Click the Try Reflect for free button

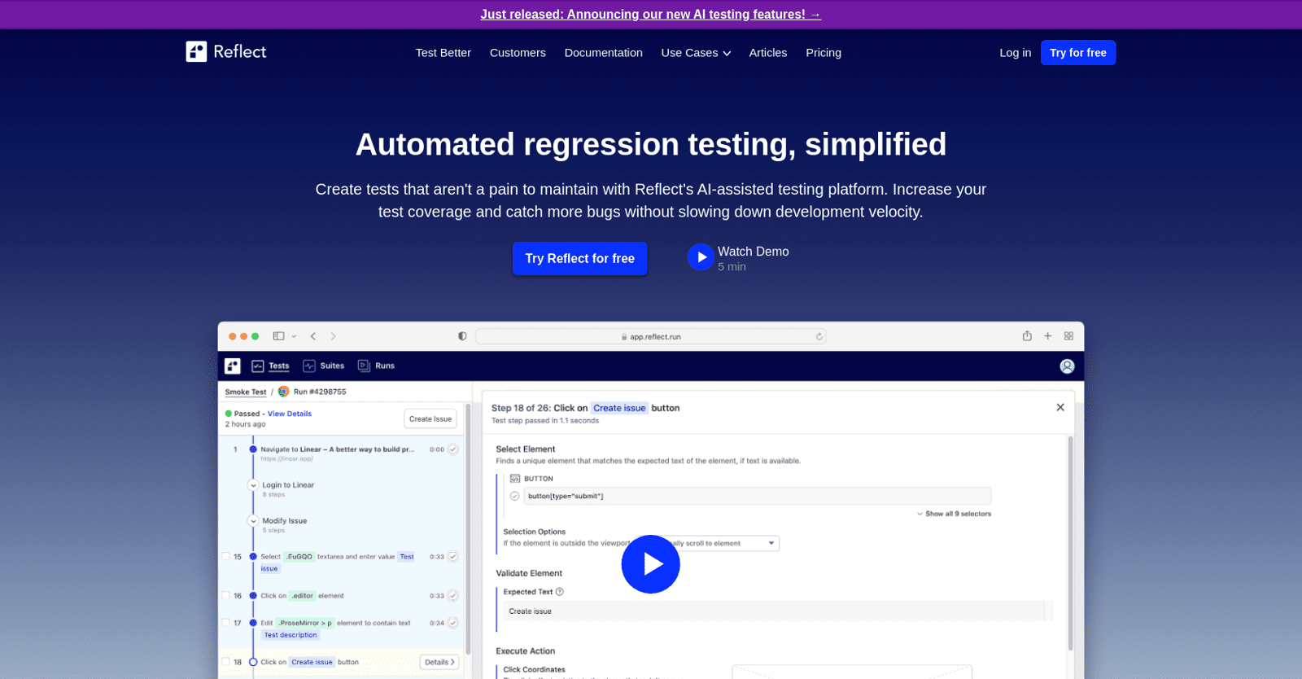pyautogui.click(x=579, y=259)
